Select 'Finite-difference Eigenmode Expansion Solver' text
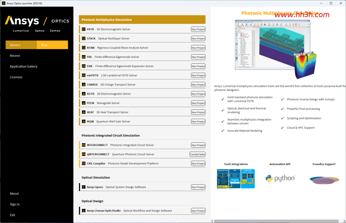Image resolution: width=346 pixels, height=223 pixels. coord(124,66)
